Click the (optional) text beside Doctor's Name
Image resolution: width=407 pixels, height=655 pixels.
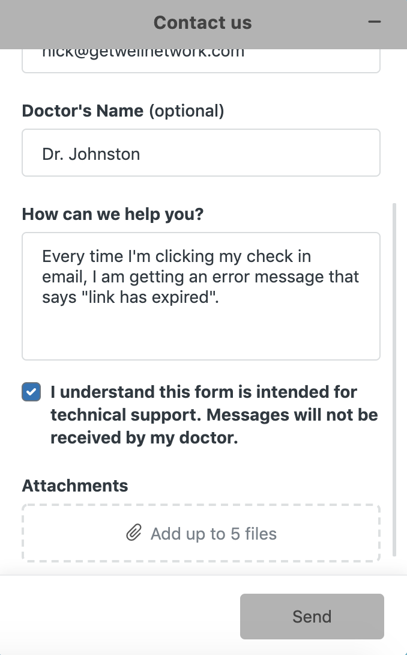[x=187, y=111]
